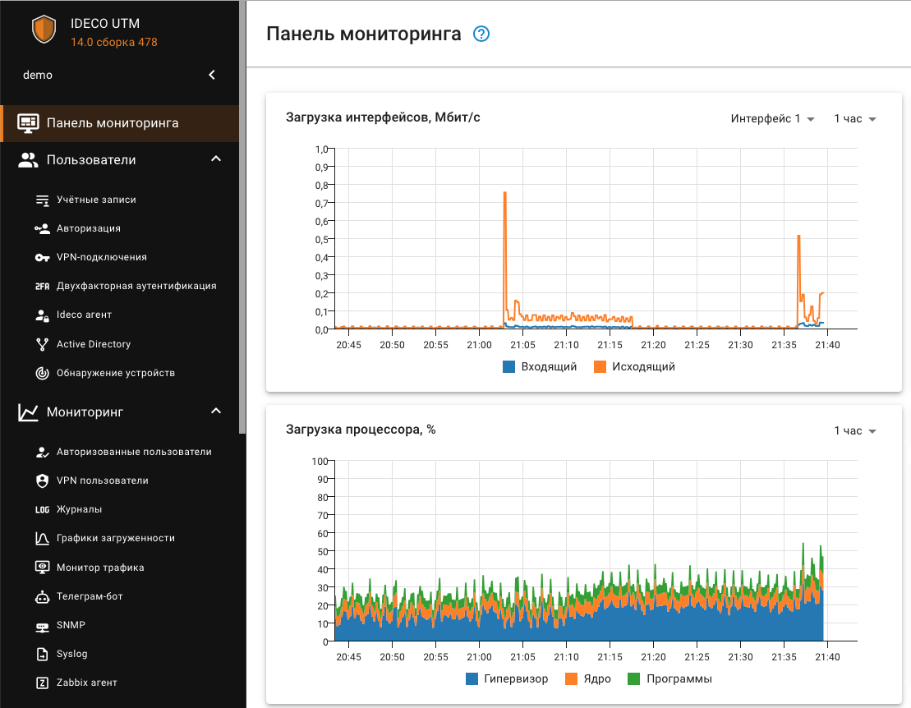Open the 1 час dropdown for interface chart
Screen dimensions: 911x708
click(855, 119)
